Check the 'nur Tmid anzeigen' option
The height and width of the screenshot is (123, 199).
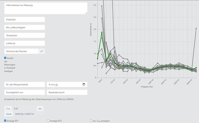(x=91, y=121)
